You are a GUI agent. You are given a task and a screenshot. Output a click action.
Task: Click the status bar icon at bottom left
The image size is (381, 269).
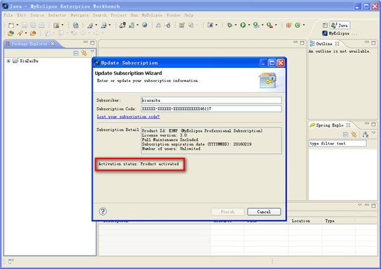coord(11,261)
